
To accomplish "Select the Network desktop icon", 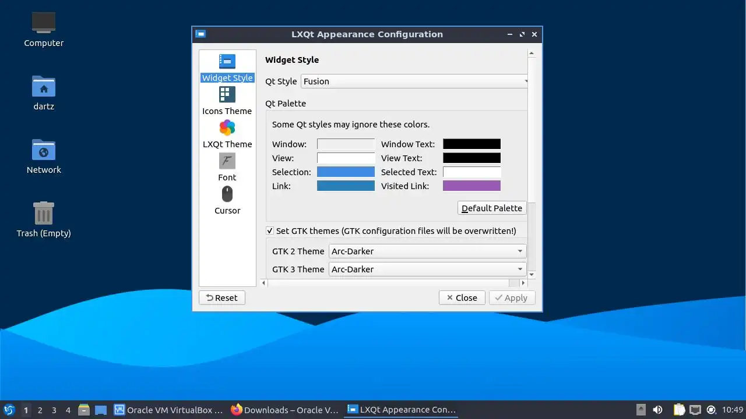I will pos(44,156).
